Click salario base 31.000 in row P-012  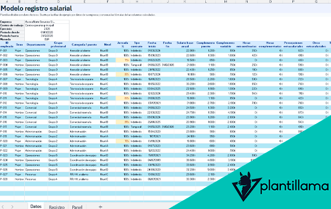click(x=185, y=103)
